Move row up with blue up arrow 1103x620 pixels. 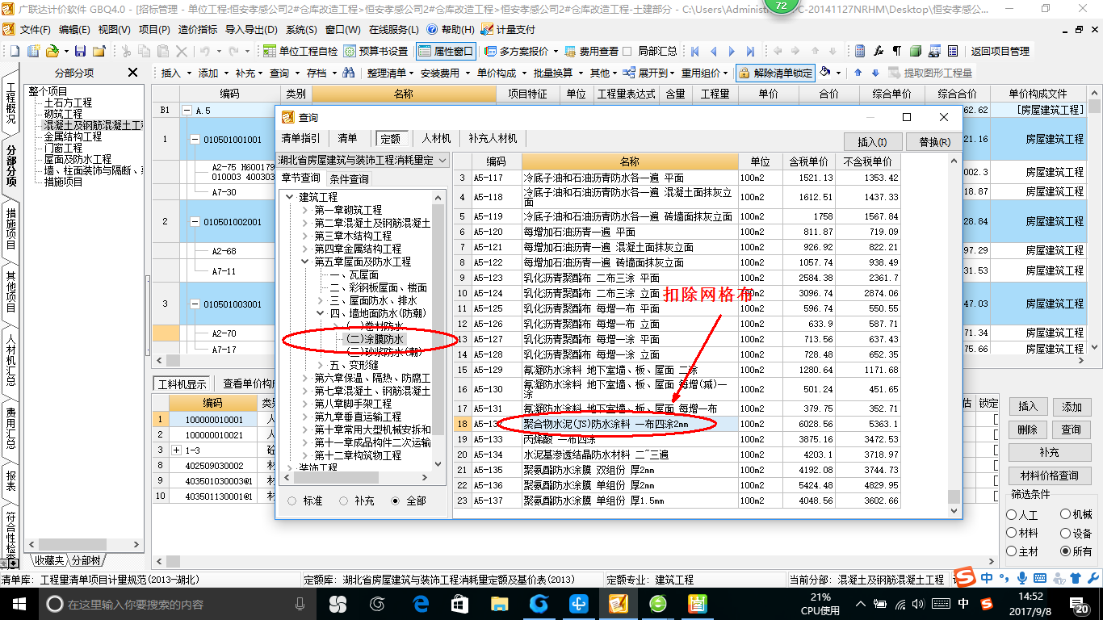(x=858, y=73)
